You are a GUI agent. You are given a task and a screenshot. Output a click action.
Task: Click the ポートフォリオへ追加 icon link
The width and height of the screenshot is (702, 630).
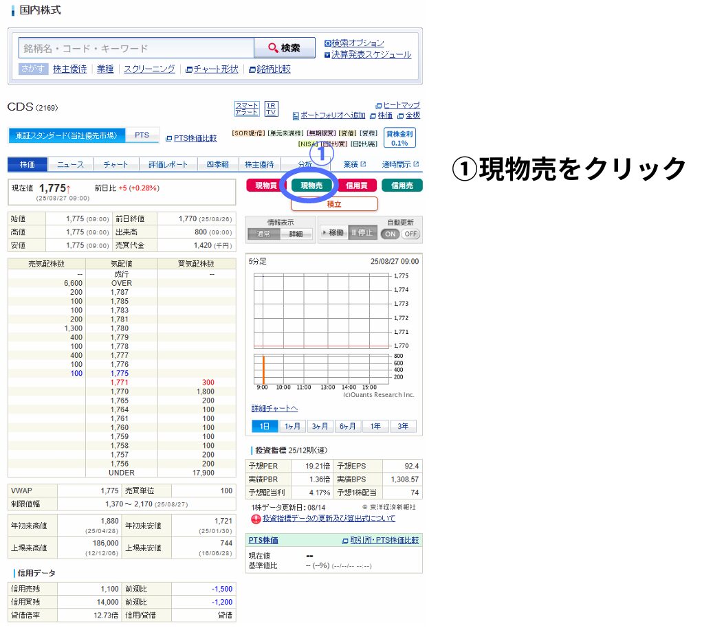tap(329, 115)
